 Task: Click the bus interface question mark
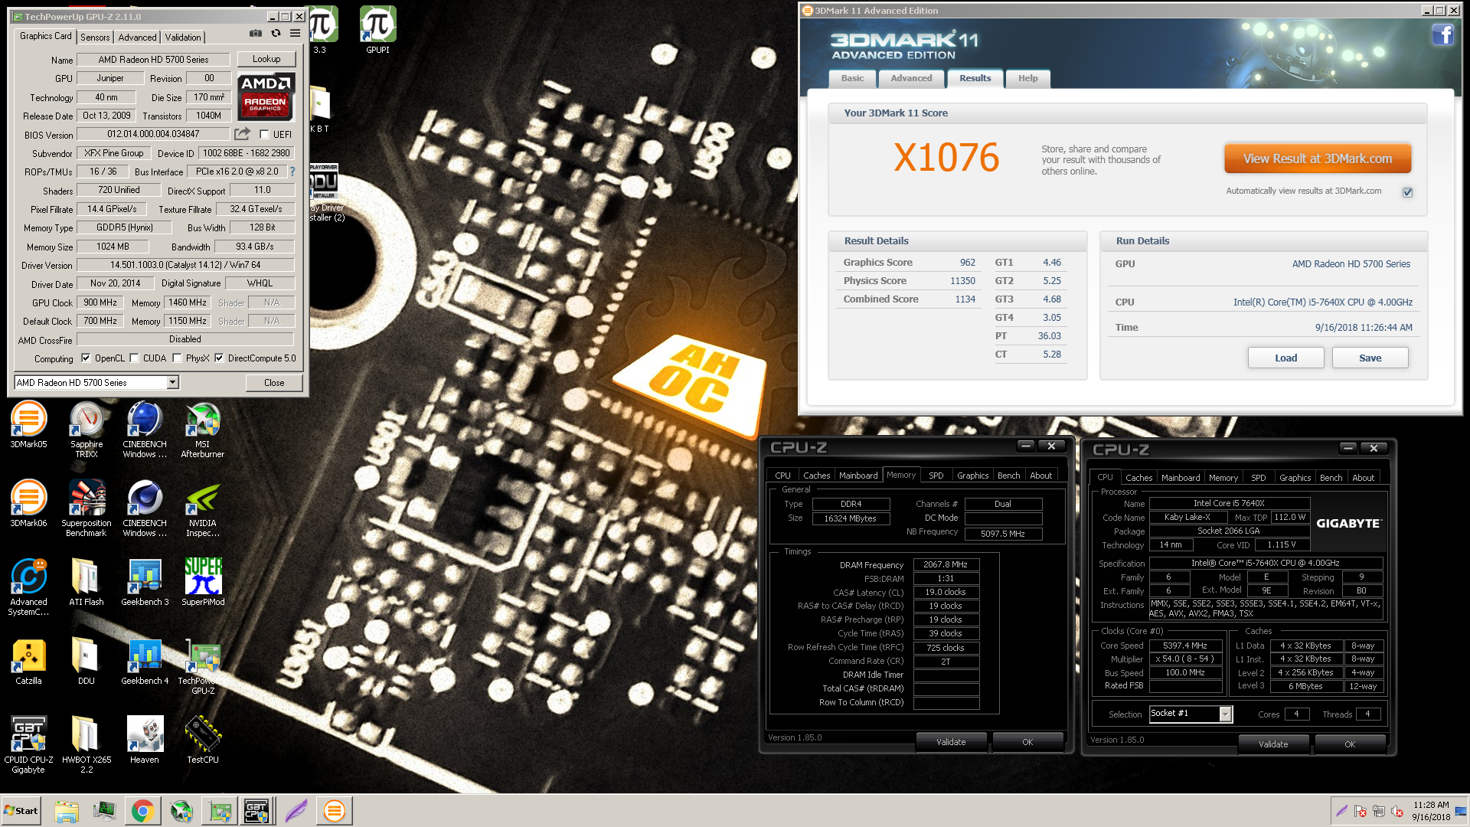tap(292, 172)
